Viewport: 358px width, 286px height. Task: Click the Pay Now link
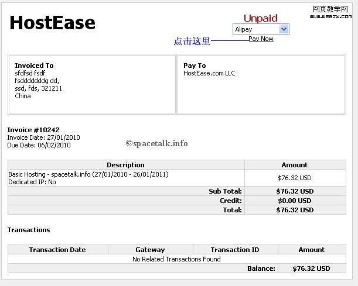(261, 39)
